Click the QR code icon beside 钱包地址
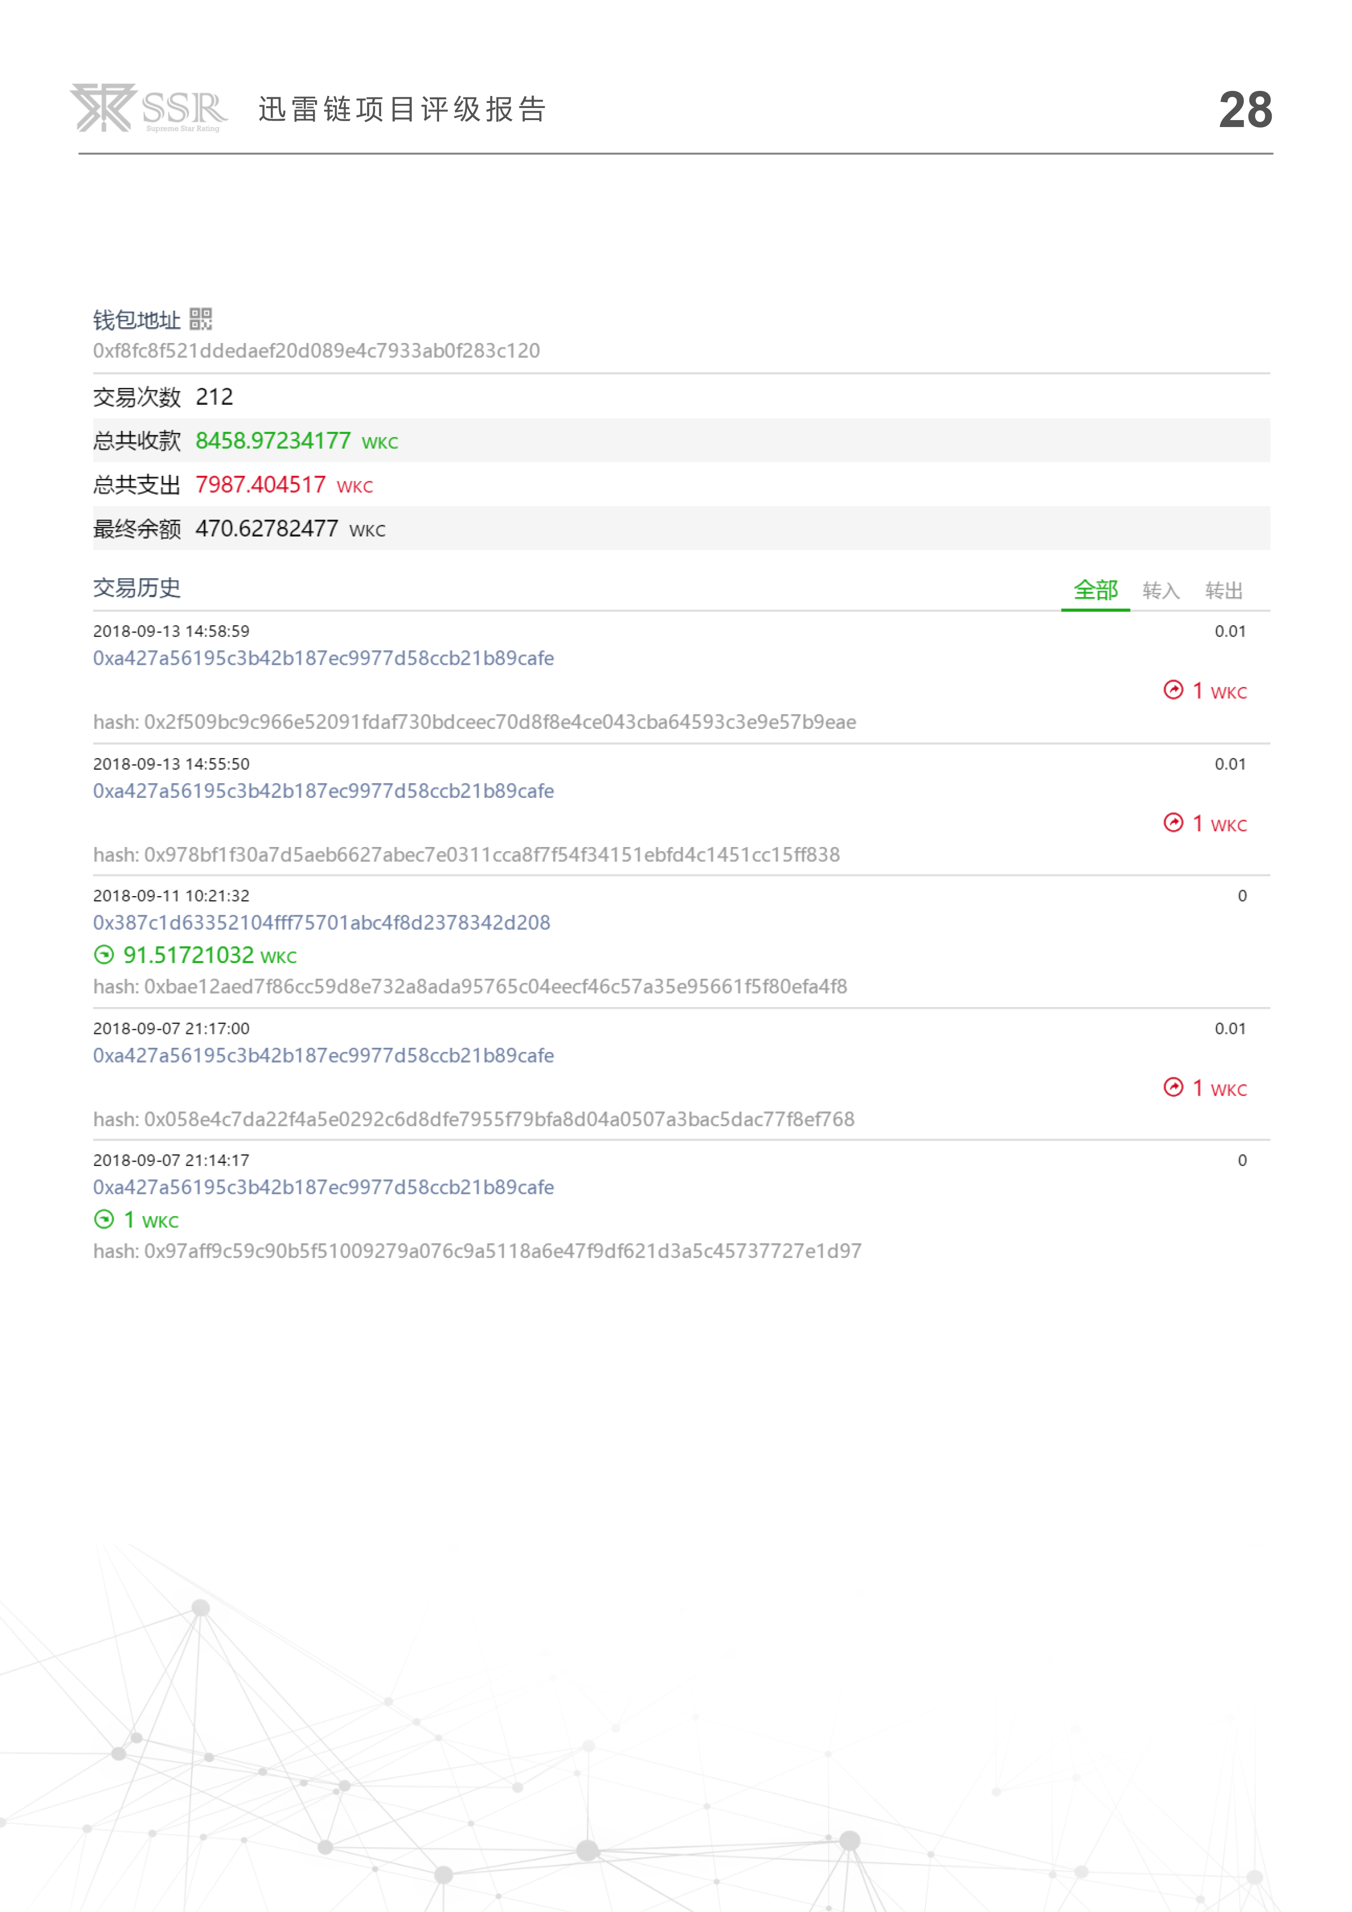 tap(201, 319)
